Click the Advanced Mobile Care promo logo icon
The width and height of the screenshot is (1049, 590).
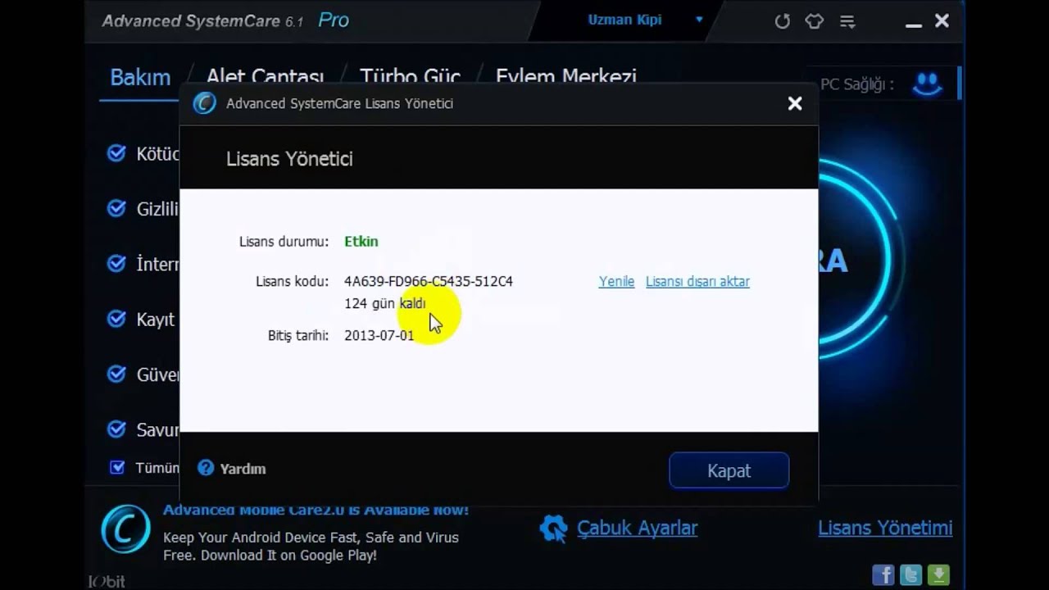(125, 529)
